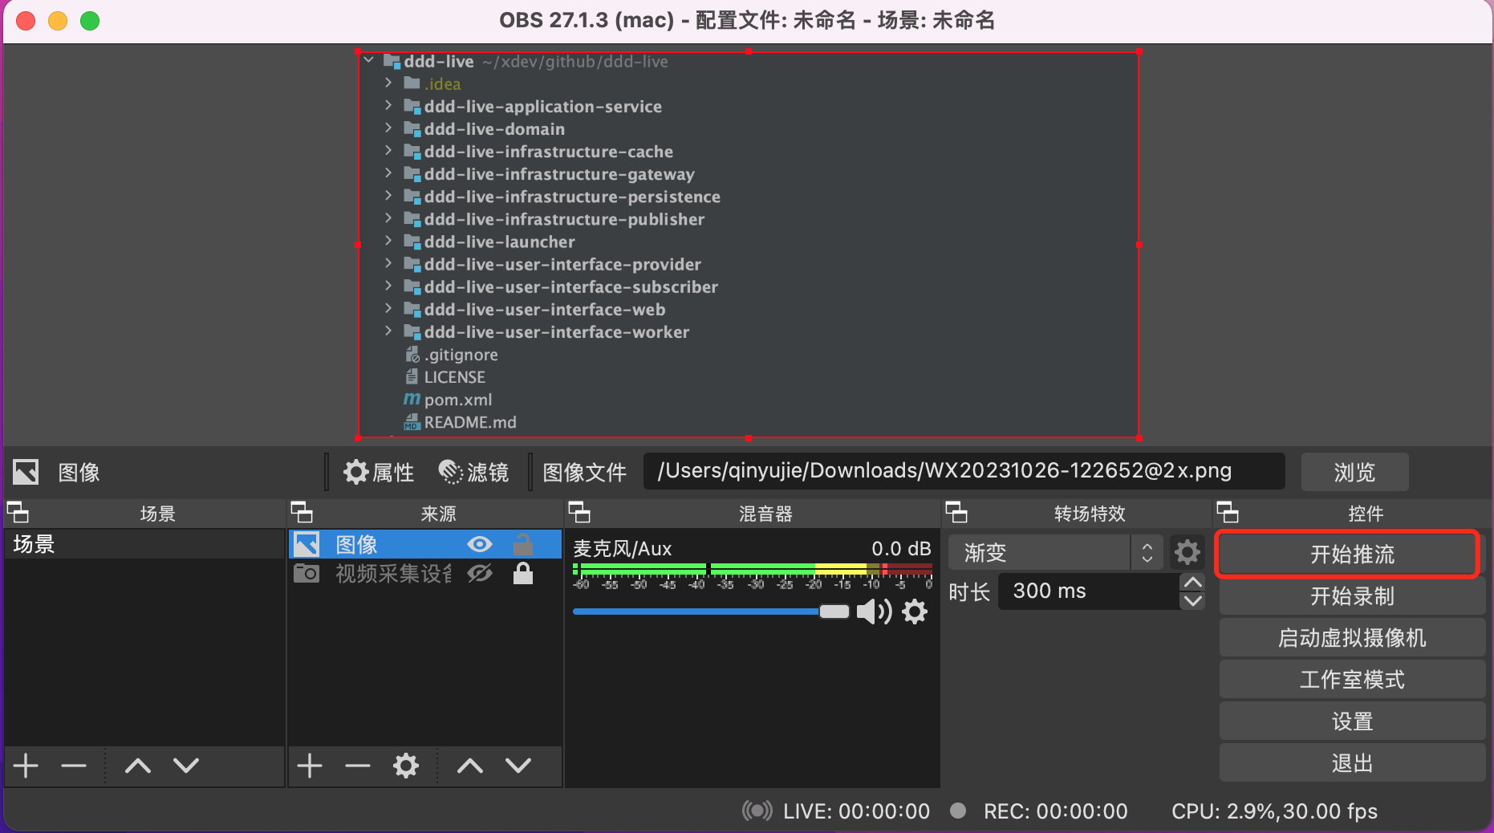Click the 时长 duration label
Image resolution: width=1494 pixels, height=833 pixels.
pyautogui.click(x=969, y=592)
